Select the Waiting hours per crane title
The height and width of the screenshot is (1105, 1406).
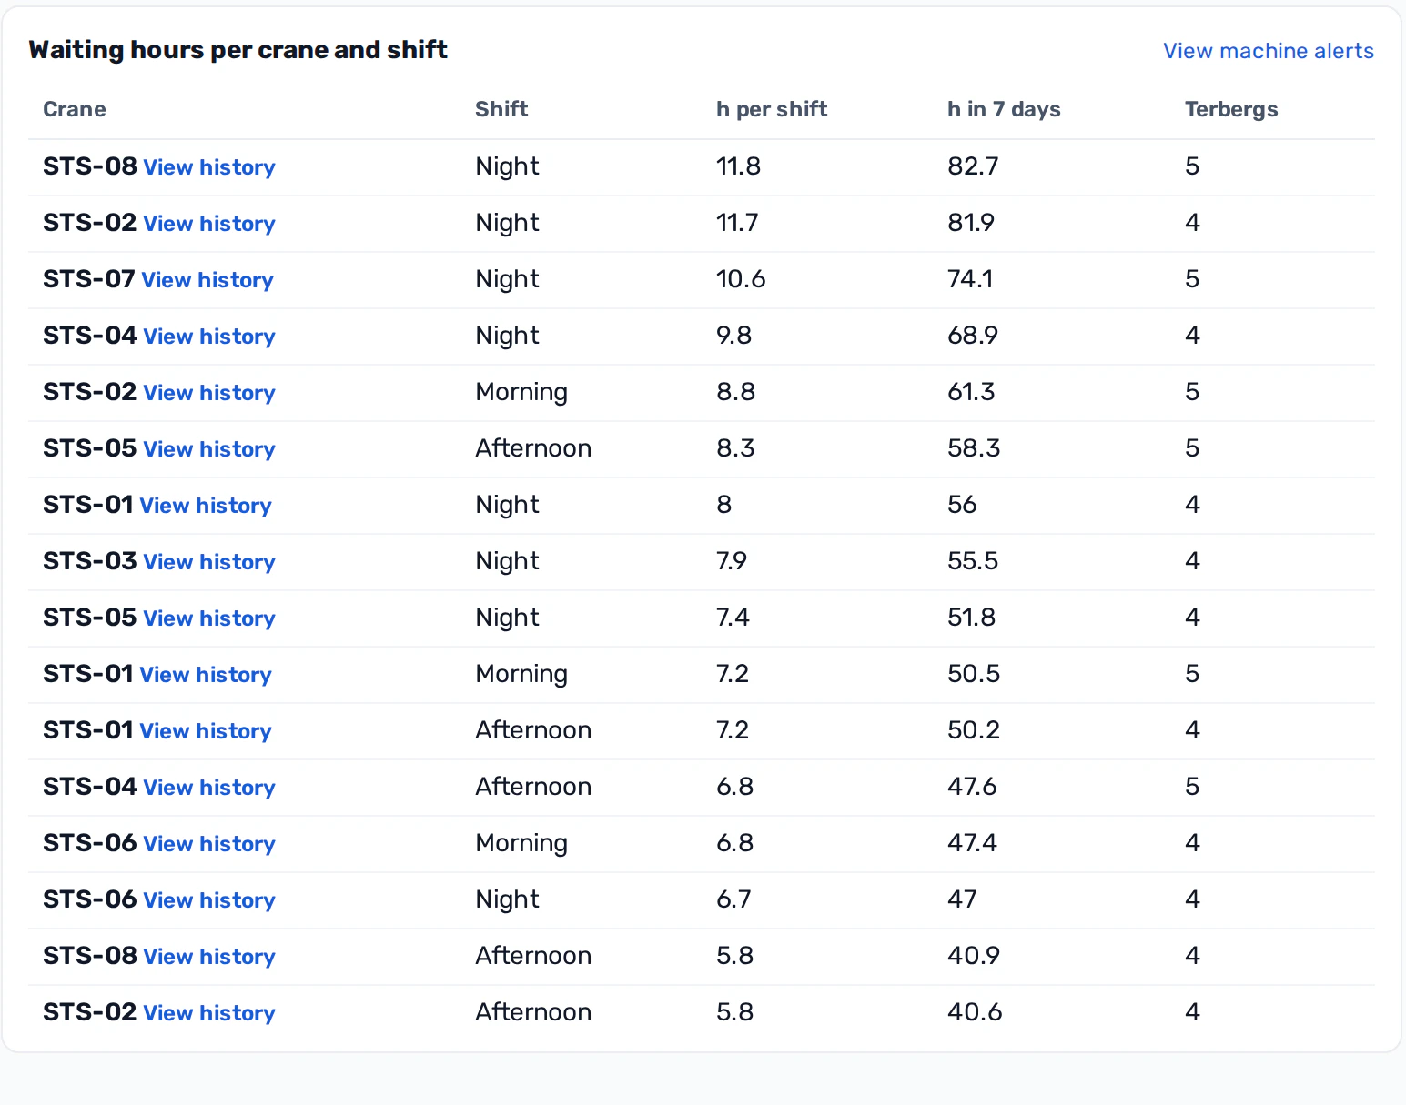point(238,50)
